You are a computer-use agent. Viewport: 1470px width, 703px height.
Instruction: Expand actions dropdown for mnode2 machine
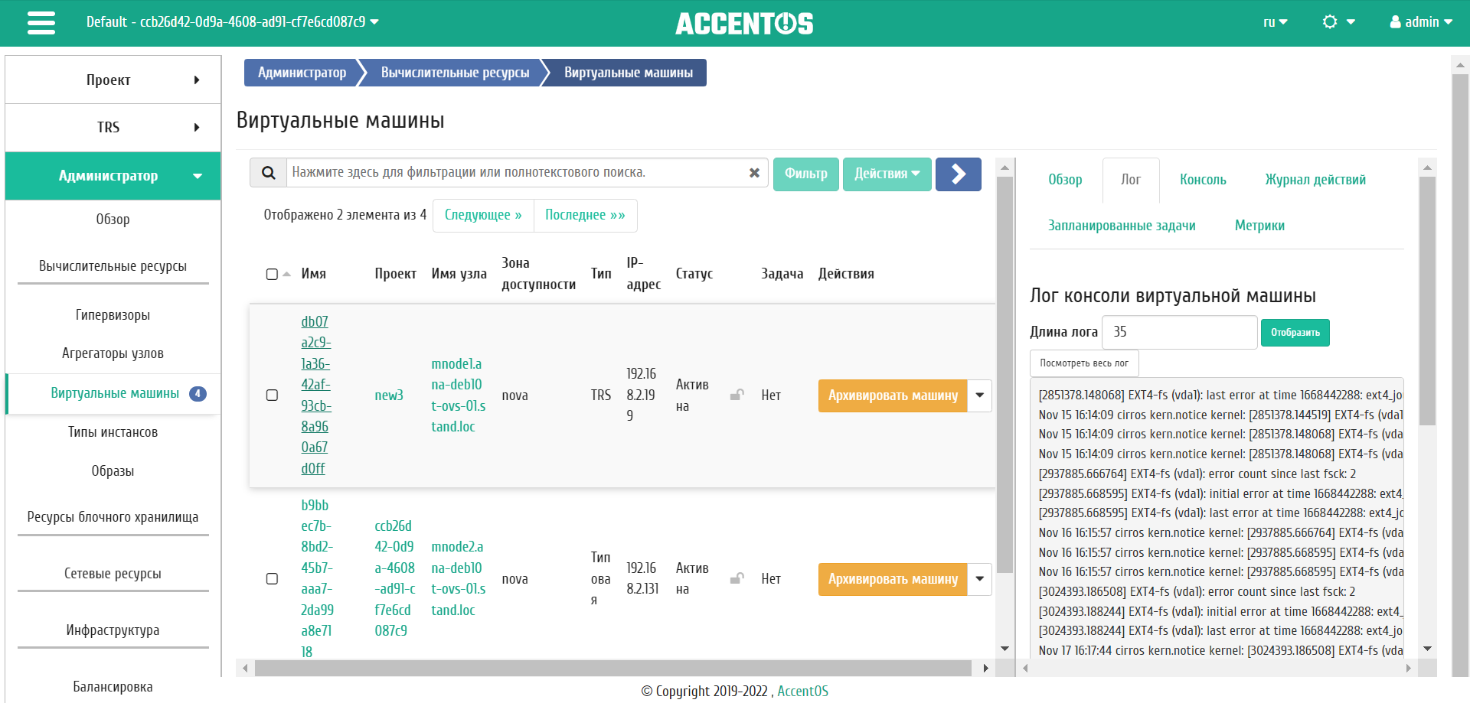pos(980,579)
